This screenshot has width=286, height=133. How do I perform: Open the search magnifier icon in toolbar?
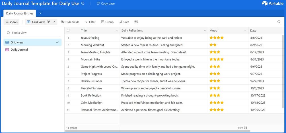point(279,22)
